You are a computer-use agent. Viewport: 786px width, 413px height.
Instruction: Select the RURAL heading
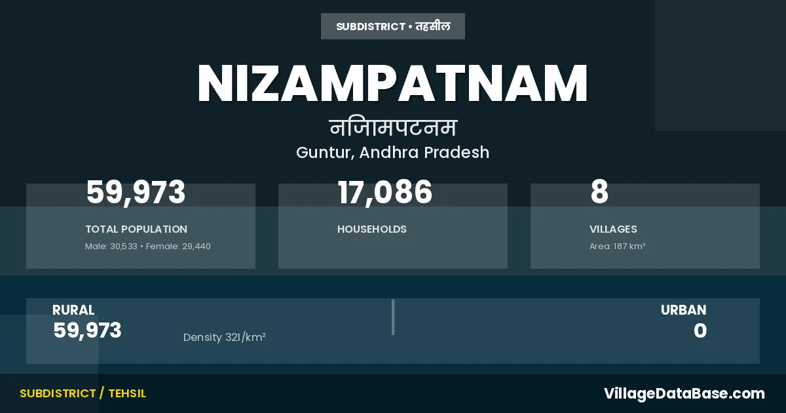[73, 310]
